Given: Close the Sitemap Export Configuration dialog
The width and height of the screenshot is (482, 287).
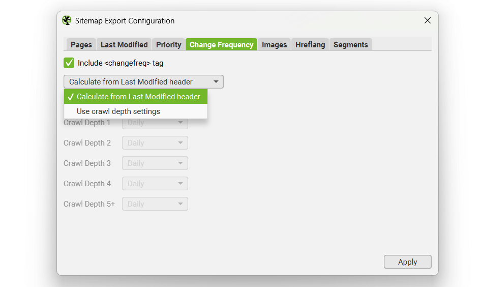Looking at the screenshot, I should click(427, 21).
